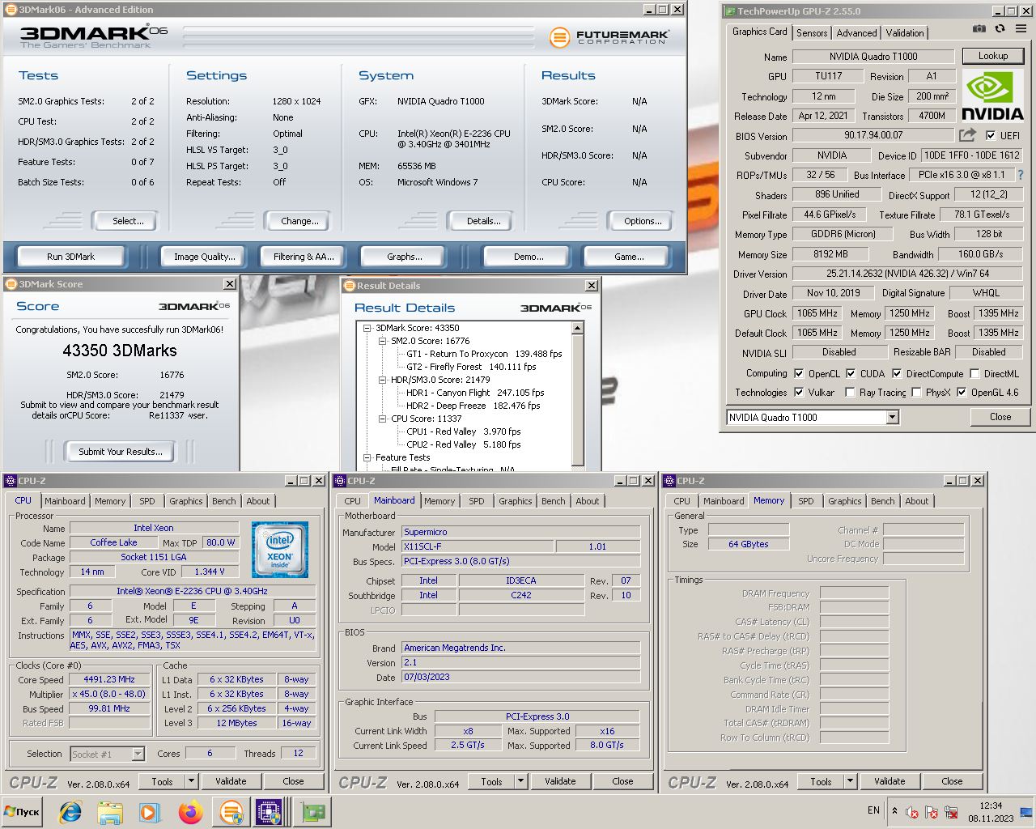Viewport: 1036px width, 829px height.
Task: Collapse the HDR/SM3.0 Score tree node
Action: point(383,380)
